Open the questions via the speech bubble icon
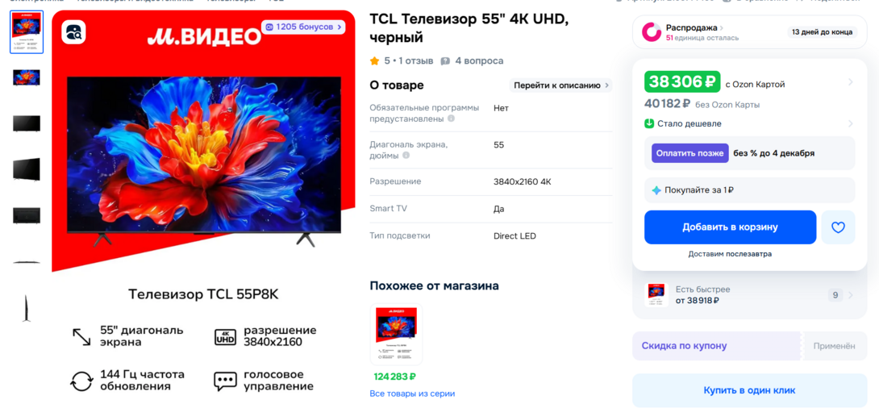Image resolution: width=879 pixels, height=408 pixels. point(445,61)
